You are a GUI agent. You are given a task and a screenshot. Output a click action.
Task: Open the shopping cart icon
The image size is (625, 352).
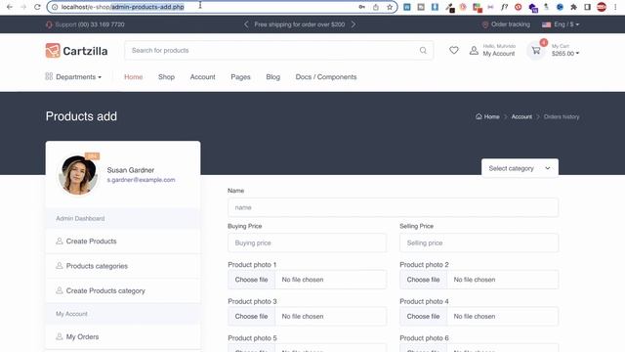[536, 51]
